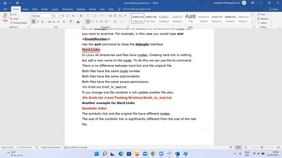Switch to the Draw tab
Screen dimensions: 282x158
pyautogui.click(x=34, y=9)
